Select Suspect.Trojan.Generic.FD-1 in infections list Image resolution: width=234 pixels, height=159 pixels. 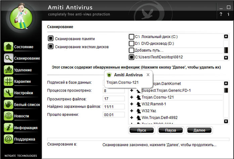click(166, 90)
